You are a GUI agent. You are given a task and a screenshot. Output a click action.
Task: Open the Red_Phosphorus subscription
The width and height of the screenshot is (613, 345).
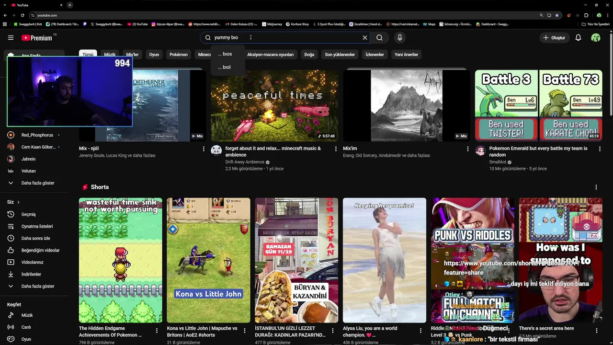pos(34,135)
